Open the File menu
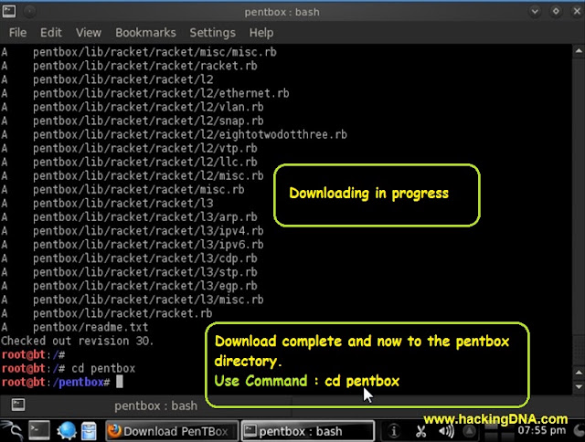 click(x=17, y=33)
